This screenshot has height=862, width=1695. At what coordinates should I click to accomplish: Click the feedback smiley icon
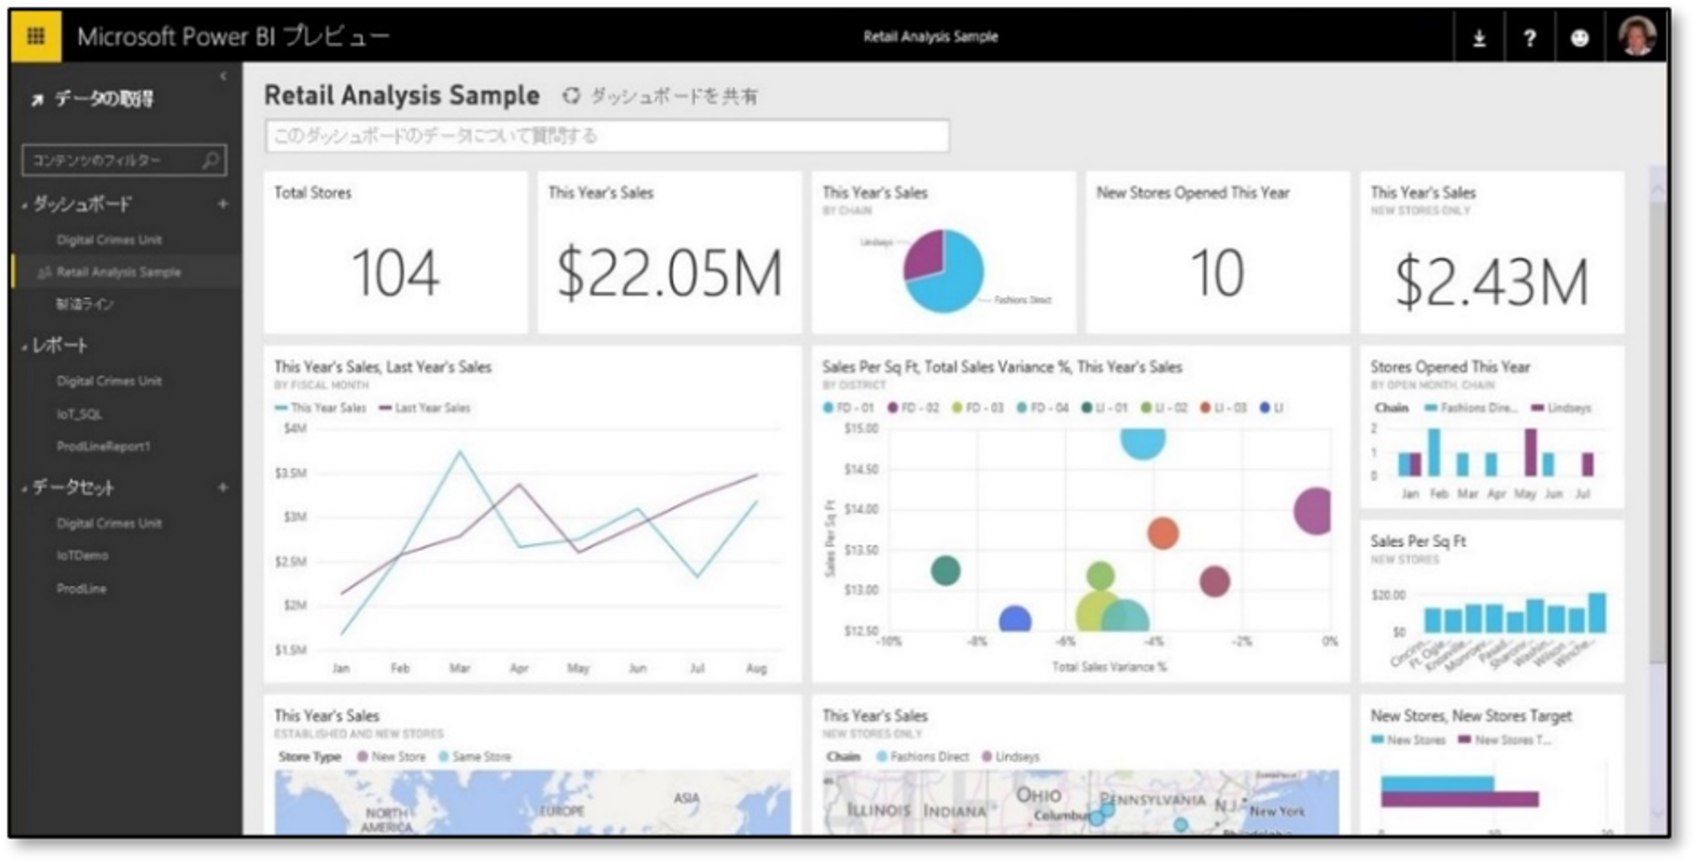point(1579,38)
